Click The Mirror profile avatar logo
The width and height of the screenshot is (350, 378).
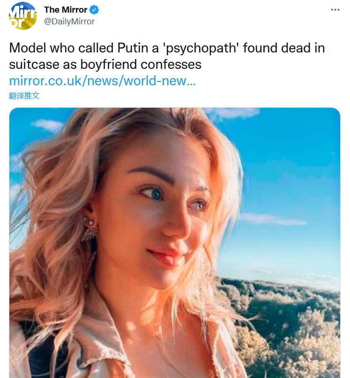click(22, 15)
